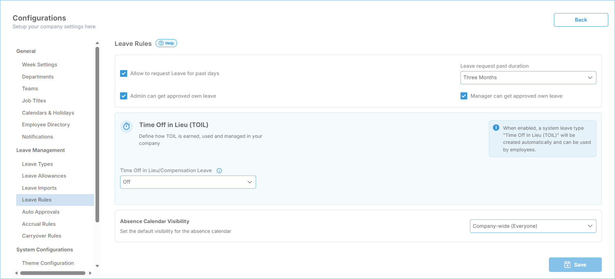Uncheck Manager can get approved own leave

(x=464, y=96)
